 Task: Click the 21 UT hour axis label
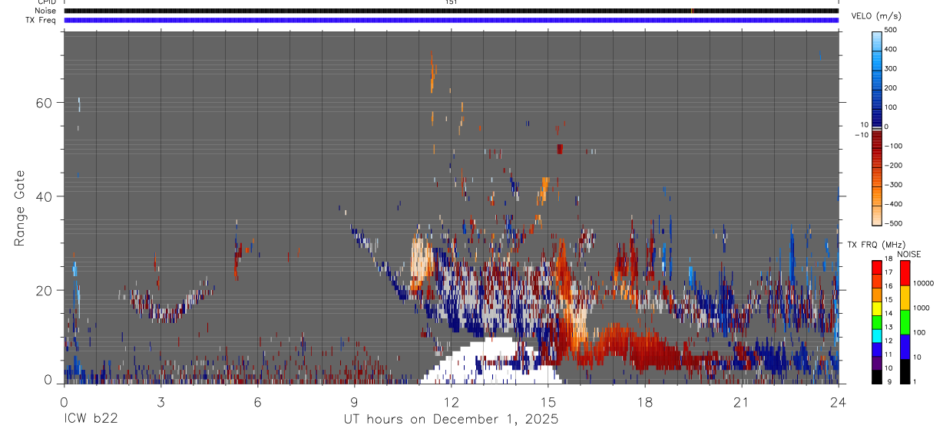click(x=741, y=402)
